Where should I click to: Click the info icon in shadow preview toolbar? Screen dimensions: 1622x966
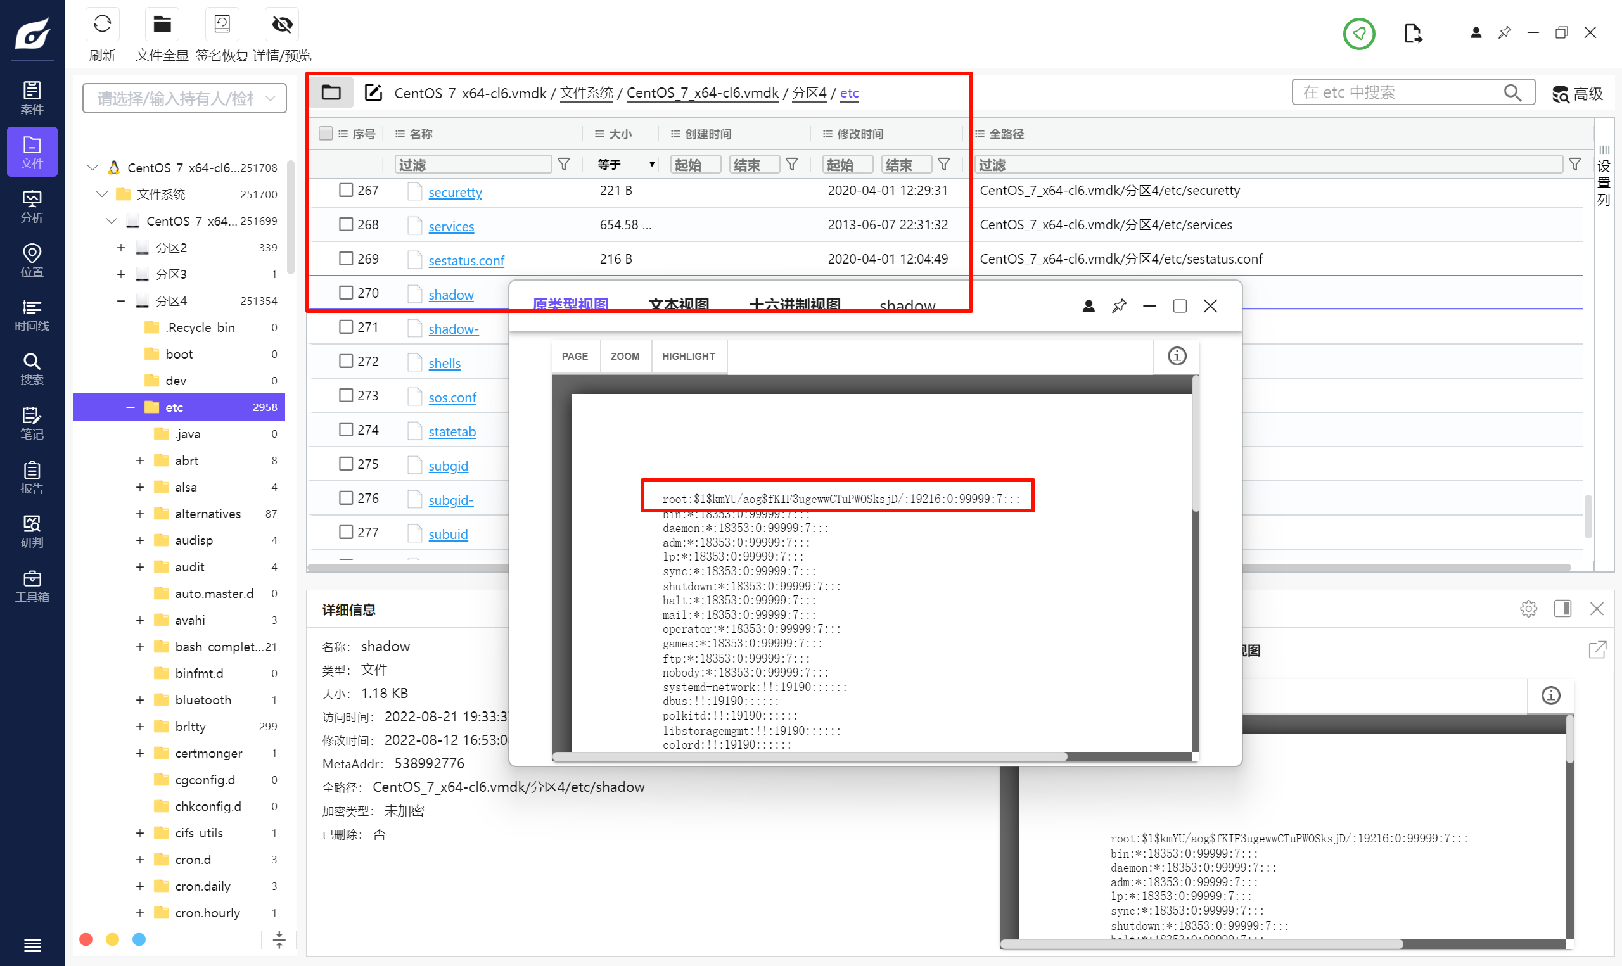(1177, 356)
